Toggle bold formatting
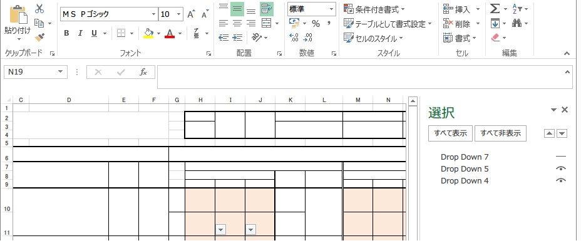The height and width of the screenshot is (243, 581). pyautogui.click(x=66, y=33)
